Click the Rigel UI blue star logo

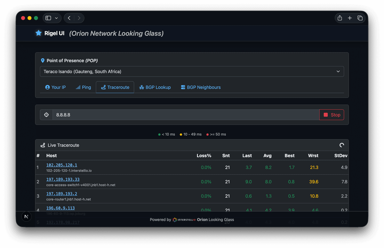click(38, 33)
